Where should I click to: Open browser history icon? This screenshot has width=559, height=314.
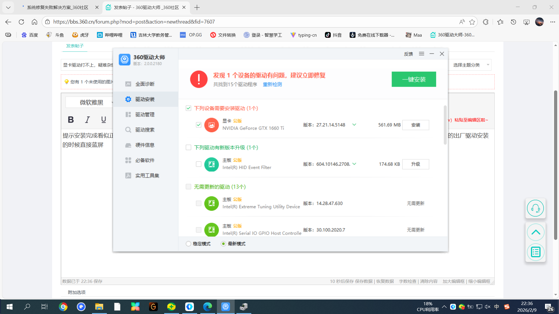[x=513, y=22]
